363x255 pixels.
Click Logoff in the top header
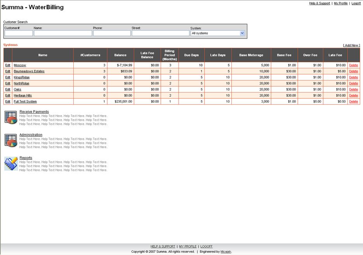(x=356, y=3)
